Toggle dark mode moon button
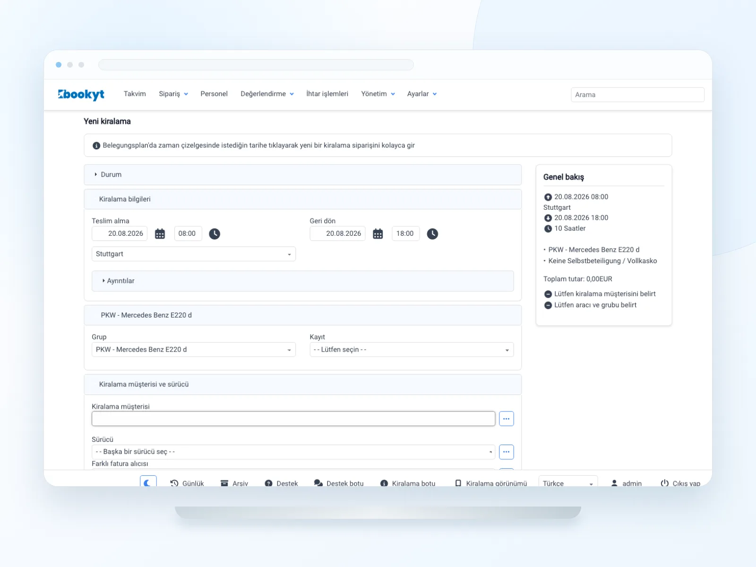 tap(148, 482)
